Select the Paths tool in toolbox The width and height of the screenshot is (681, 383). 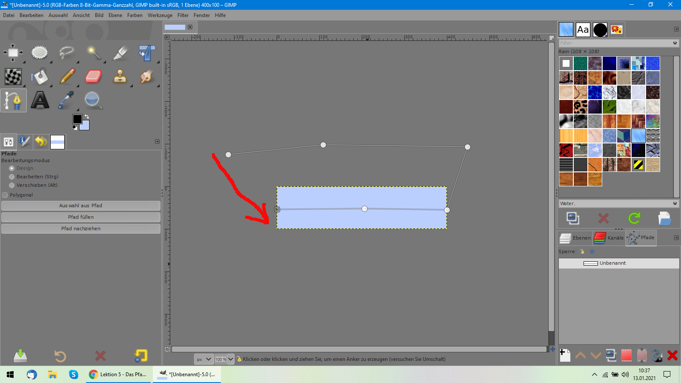[x=13, y=101]
